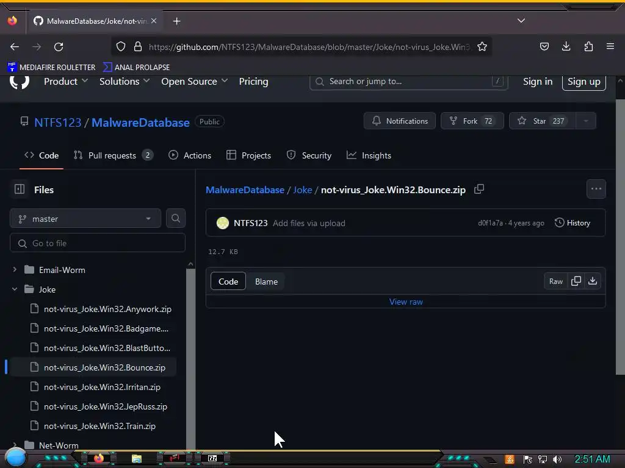The width and height of the screenshot is (625, 468).
Task: Open not-virus_Joke.Win32.Irritan.zip
Action: pyautogui.click(x=101, y=387)
